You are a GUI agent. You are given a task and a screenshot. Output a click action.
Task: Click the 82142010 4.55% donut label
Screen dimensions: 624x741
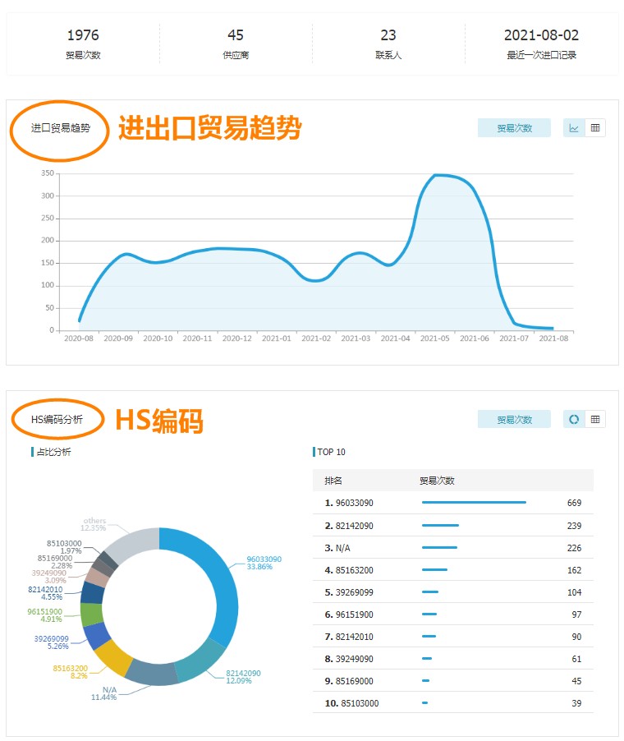click(45, 593)
